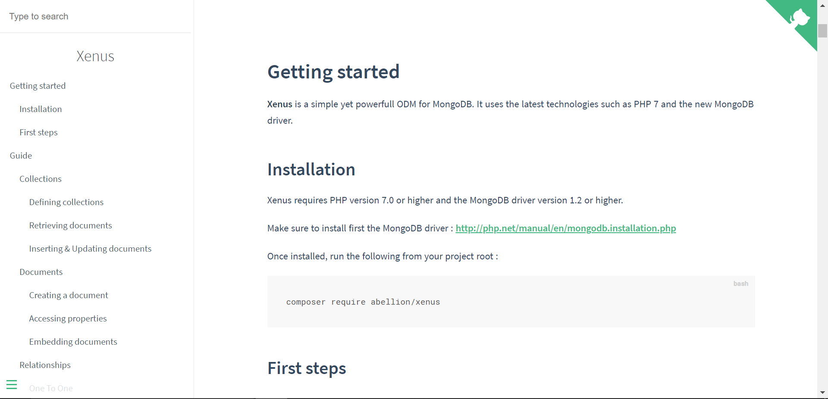Jump to Defining collections
The height and width of the screenshot is (399, 828).
pos(66,202)
